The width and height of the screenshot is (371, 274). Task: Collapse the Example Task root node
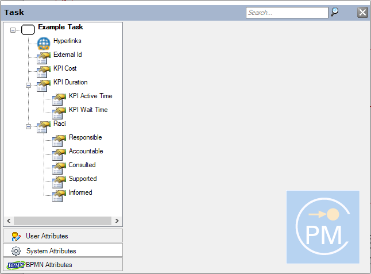[13, 30]
